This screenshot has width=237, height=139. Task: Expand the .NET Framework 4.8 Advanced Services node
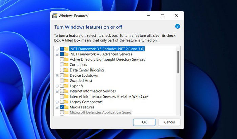pos(57,54)
